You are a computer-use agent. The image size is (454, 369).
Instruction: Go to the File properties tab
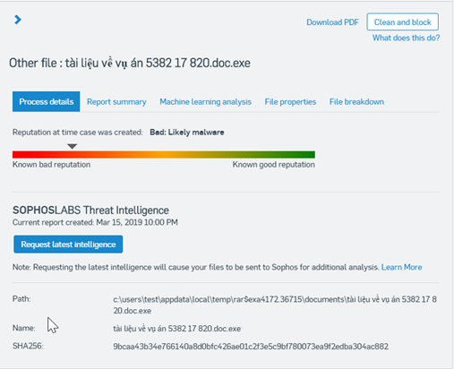tap(290, 102)
